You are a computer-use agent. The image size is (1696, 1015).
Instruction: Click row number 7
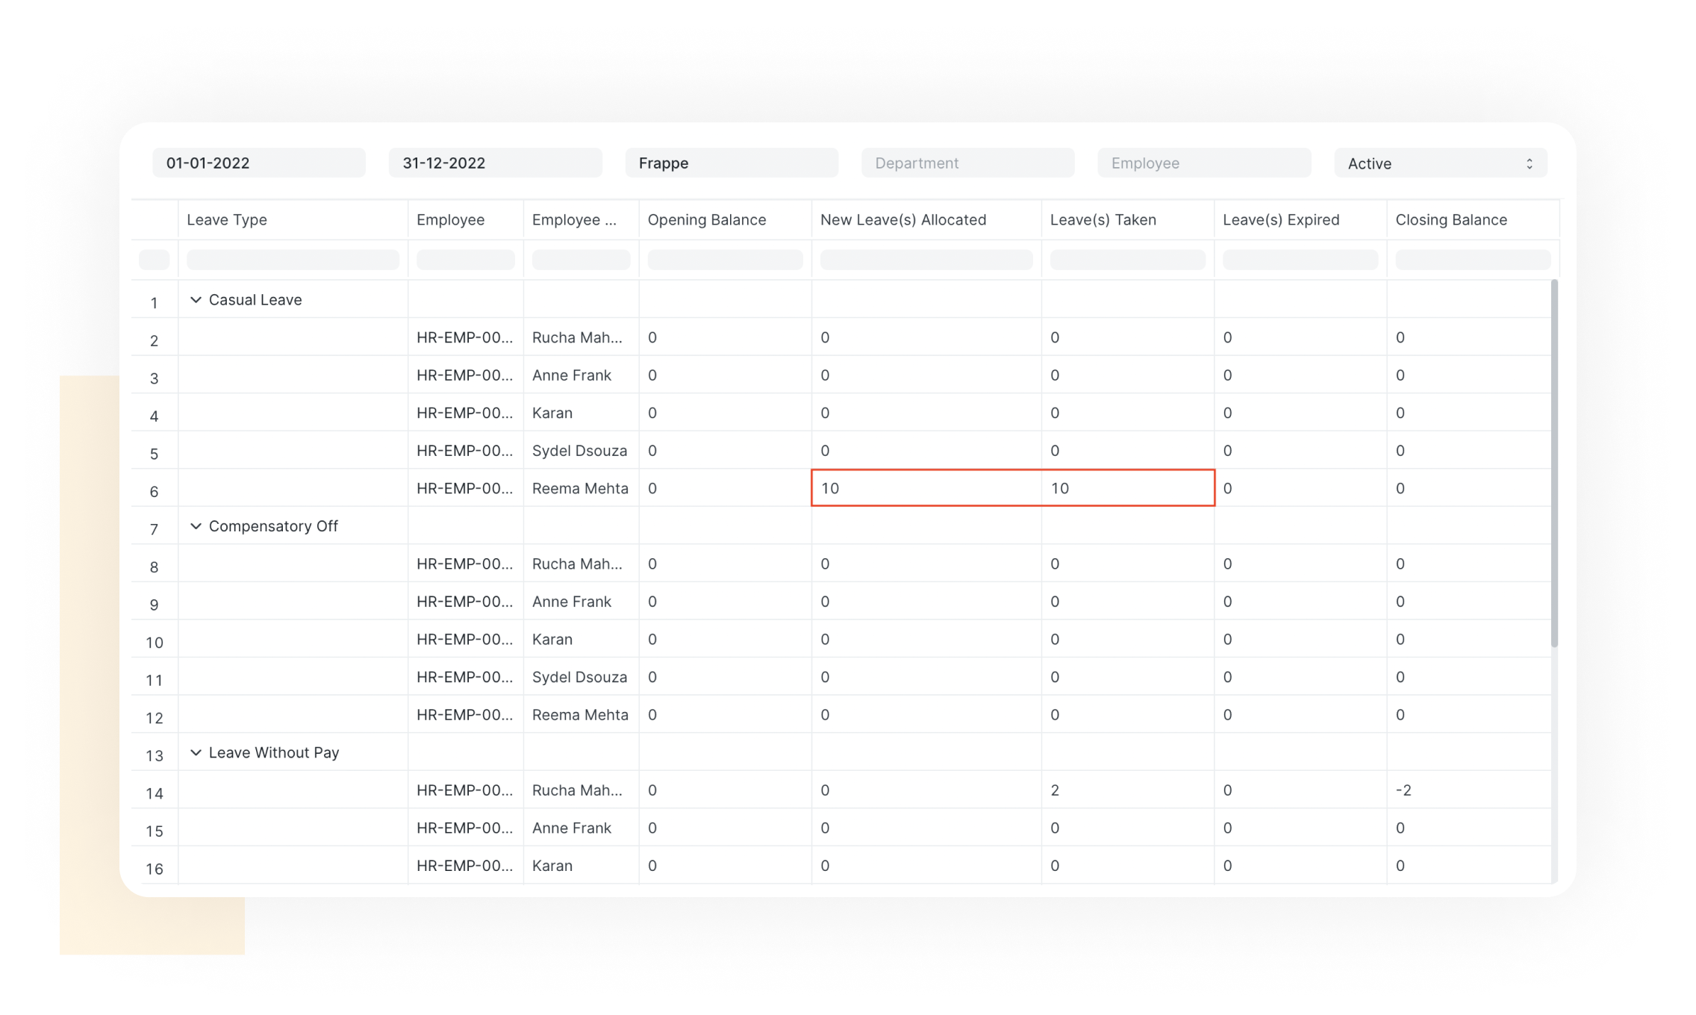[155, 529]
